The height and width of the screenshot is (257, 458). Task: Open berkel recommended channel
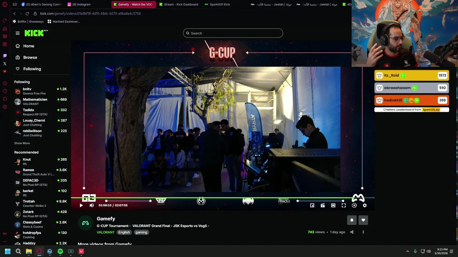40,193
